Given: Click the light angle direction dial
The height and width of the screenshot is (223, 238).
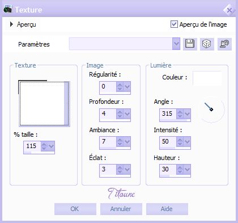Looking at the screenshot, I should tap(211, 110).
